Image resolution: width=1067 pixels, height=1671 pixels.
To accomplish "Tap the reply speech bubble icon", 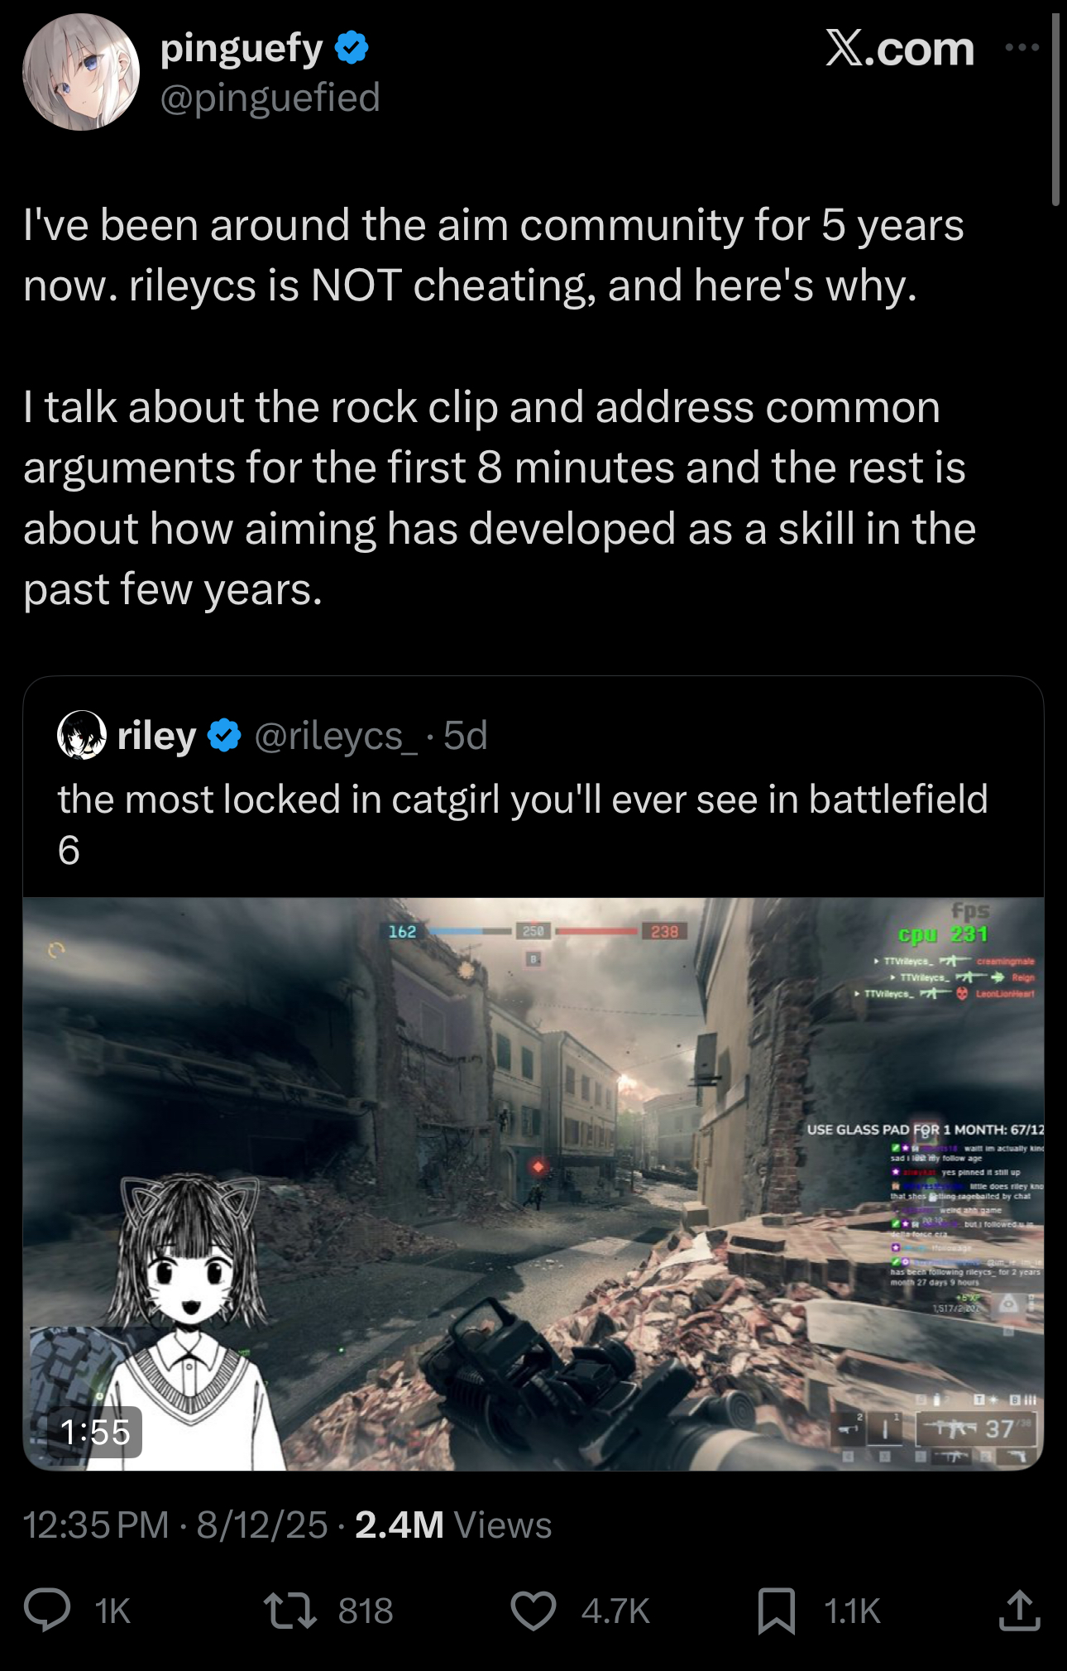I will (47, 1610).
